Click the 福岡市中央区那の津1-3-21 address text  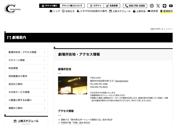pyautogui.click(x=102, y=81)
